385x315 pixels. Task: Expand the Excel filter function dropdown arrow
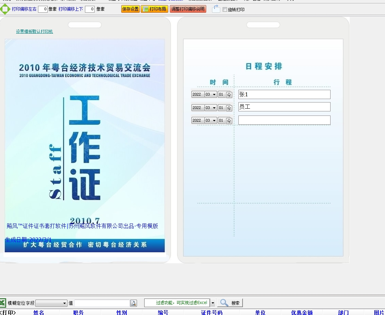213,303
